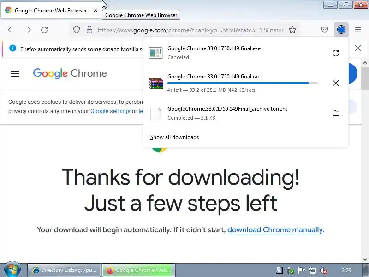Click the WinRAR archive file icon
This screenshot has height=277, width=369.
pyautogui.click(x=155, y=84)
